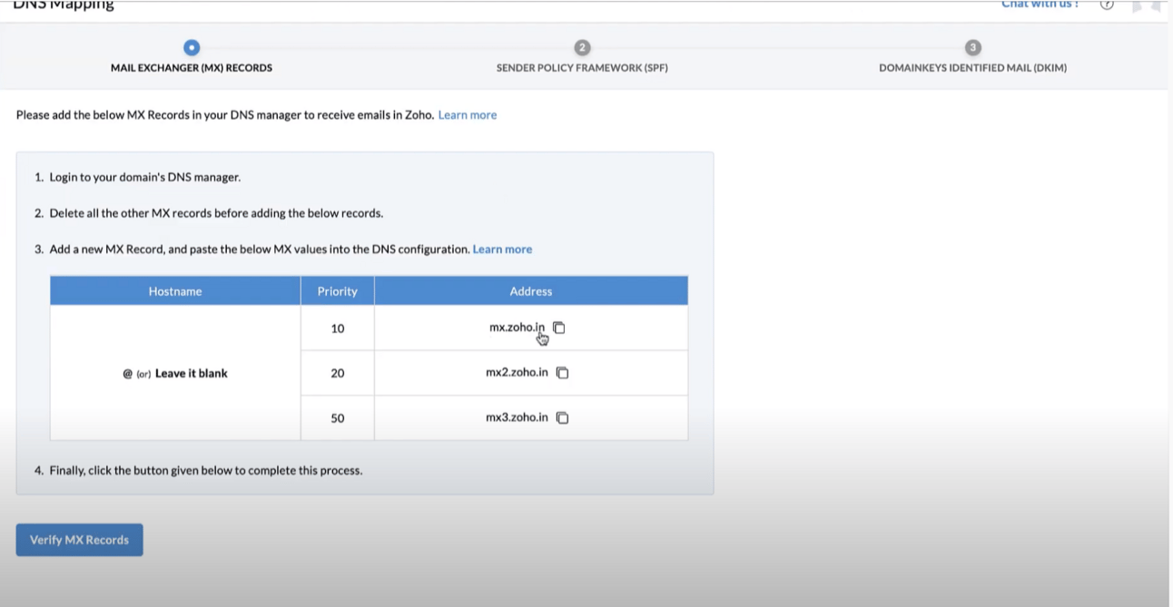Click the Hostname column header

pos(175,291)
